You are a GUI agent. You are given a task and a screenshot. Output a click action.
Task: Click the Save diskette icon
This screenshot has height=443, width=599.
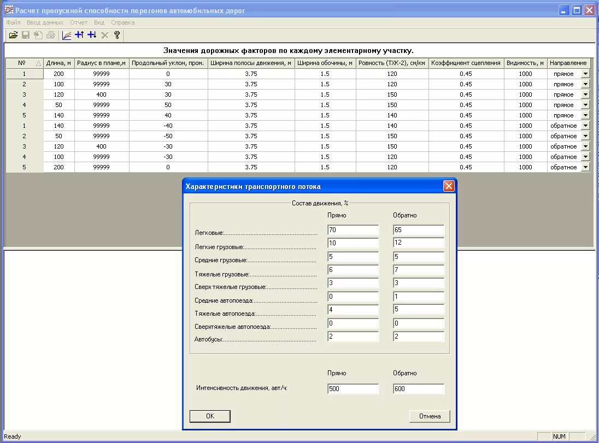pyautogui.click(x=26, y=35)
